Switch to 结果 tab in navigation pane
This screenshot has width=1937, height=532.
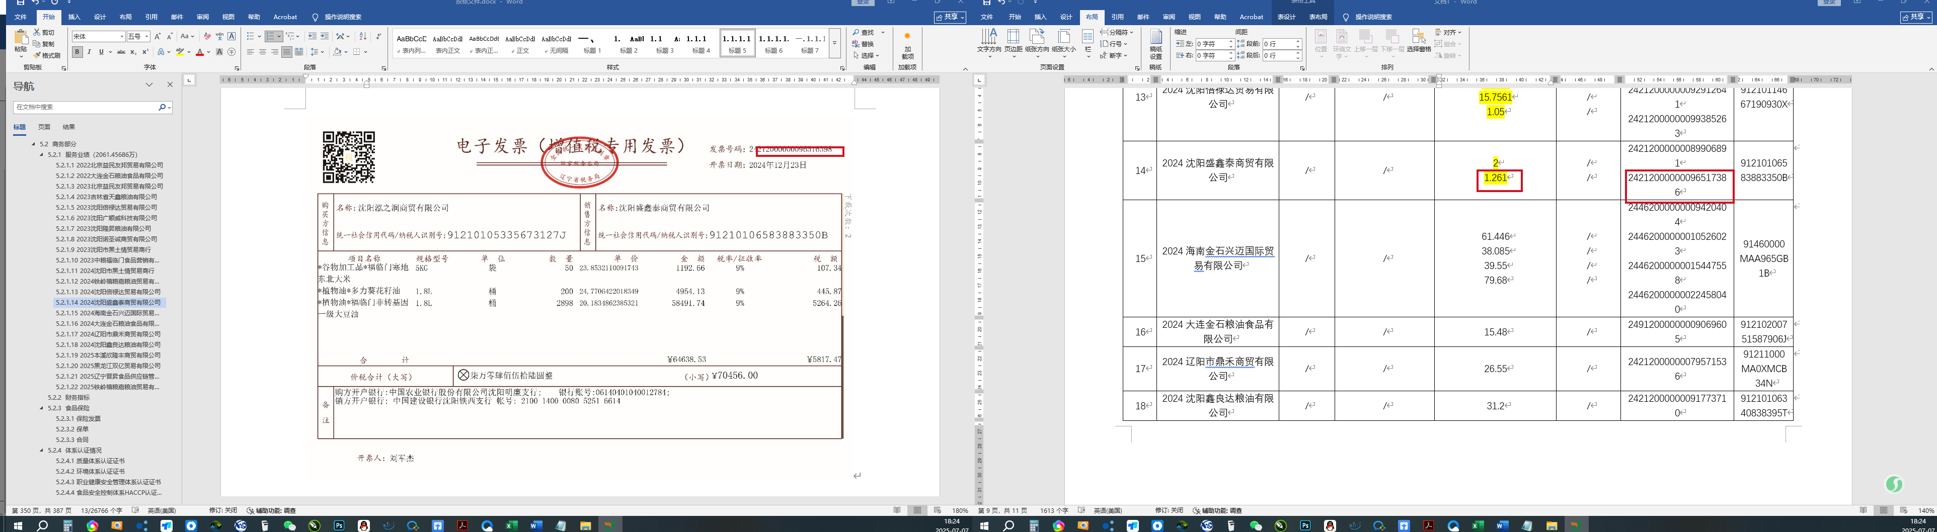pos(69,127)
